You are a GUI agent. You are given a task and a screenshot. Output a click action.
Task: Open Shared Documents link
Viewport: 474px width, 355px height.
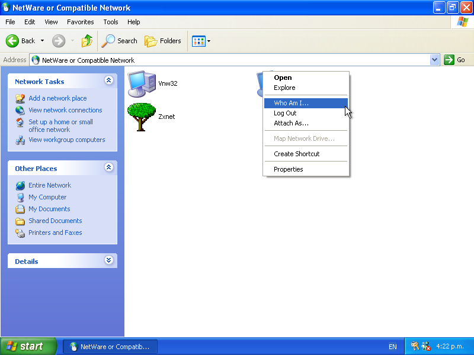(55, 220)
